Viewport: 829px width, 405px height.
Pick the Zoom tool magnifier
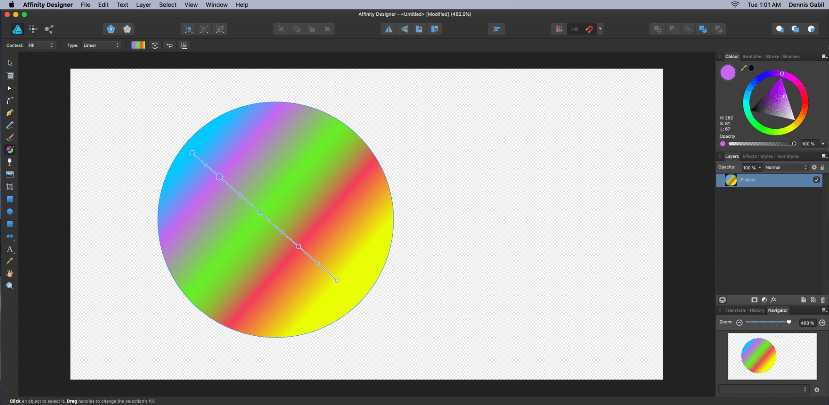point(9,286)
